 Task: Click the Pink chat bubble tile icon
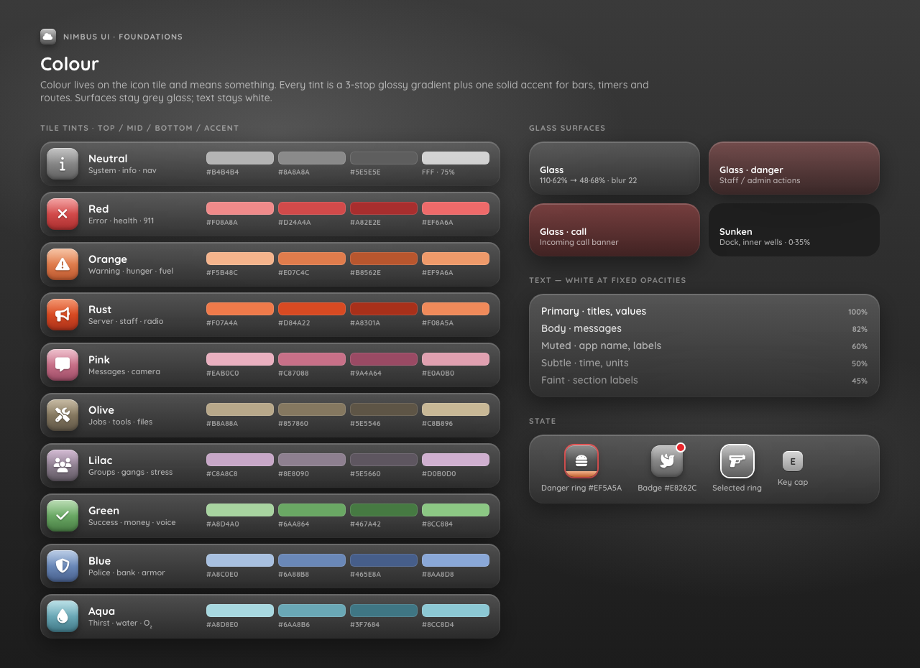pos(63,365)
